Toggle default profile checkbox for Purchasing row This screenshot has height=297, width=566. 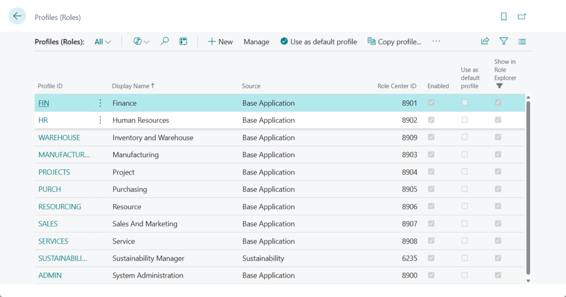pos(465,189)
